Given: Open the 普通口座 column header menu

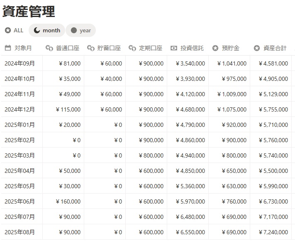Looking at the screenshot, I should pos(63,48).
